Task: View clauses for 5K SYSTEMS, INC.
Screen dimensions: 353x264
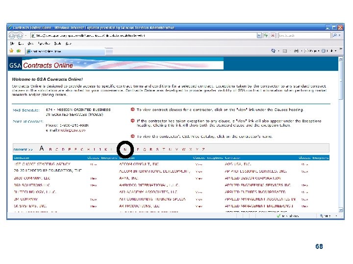Action: pyautogui.click(x=93, y=206)
